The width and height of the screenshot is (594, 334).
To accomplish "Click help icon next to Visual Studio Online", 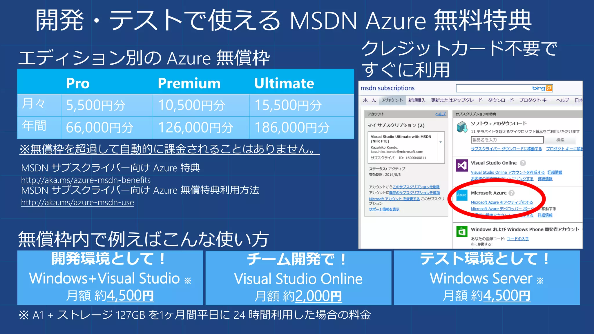I will (523, 163).
